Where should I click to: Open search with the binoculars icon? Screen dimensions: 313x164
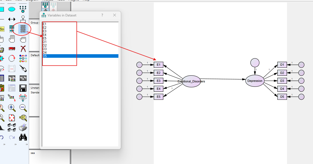coord(23,137)
